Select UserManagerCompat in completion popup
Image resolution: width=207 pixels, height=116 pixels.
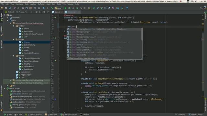[x=104, y=32]
